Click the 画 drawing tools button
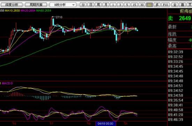Viewport: 192px width, 126px height. point(182,5)
